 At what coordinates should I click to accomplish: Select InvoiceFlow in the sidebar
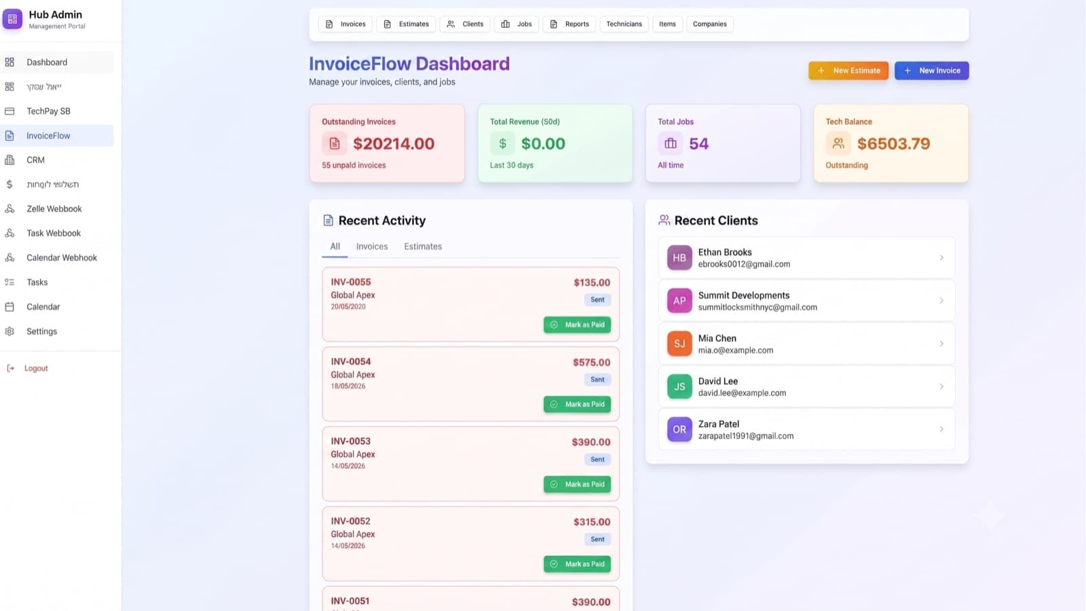(x=57, y=136)
